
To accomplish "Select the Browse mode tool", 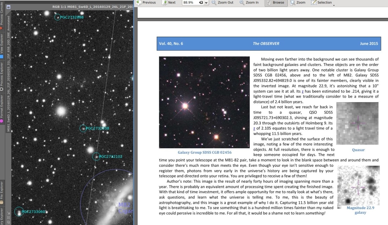I will 276,3.
